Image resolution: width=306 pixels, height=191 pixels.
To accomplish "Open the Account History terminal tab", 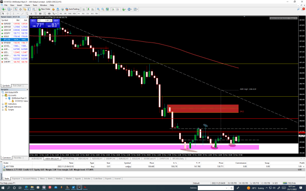I will coord(30,178).
